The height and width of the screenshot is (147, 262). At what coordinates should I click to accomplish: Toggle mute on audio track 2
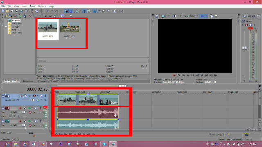coord(36,108)
